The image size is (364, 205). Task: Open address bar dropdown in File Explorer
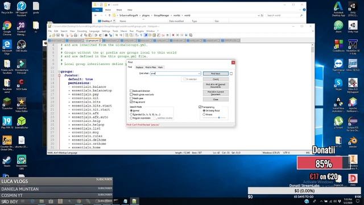point(258,15)
